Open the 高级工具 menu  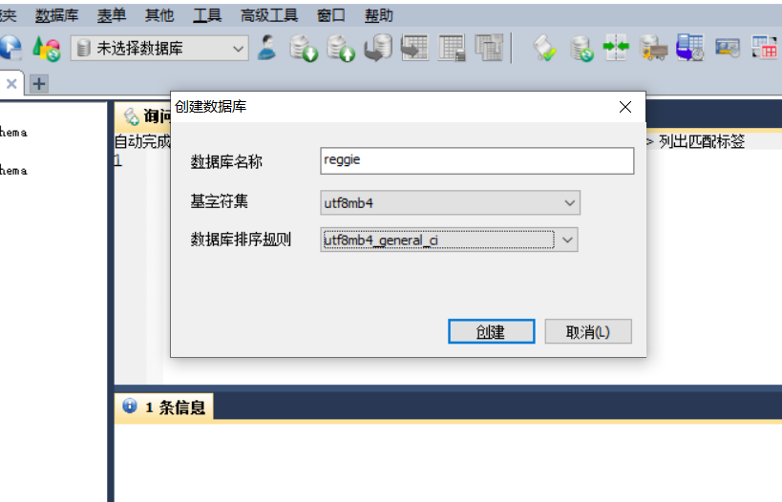tap(269, 15)
